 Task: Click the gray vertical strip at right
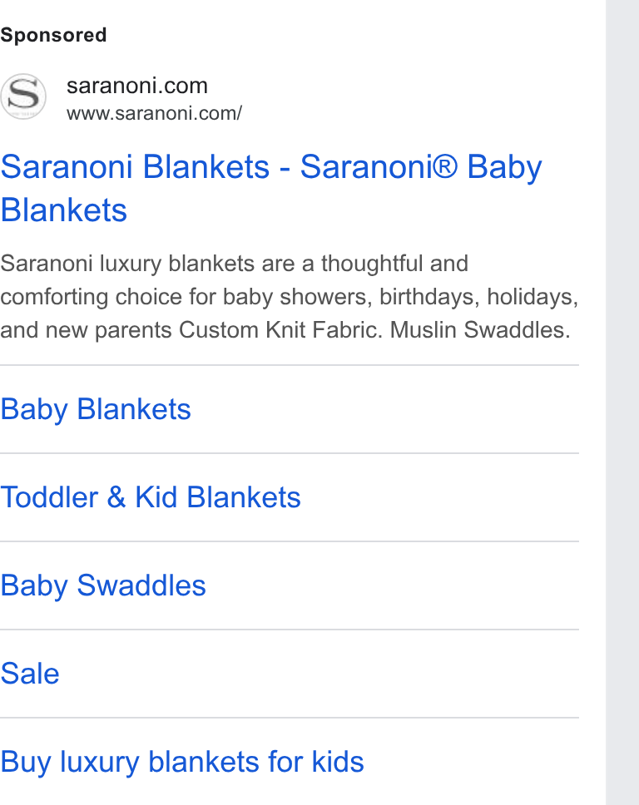pyautogui.click(x=622, y=402)
